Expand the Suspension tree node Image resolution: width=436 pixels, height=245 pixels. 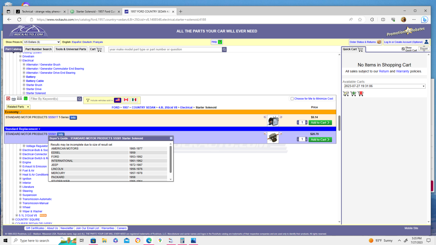coord(20,195)
